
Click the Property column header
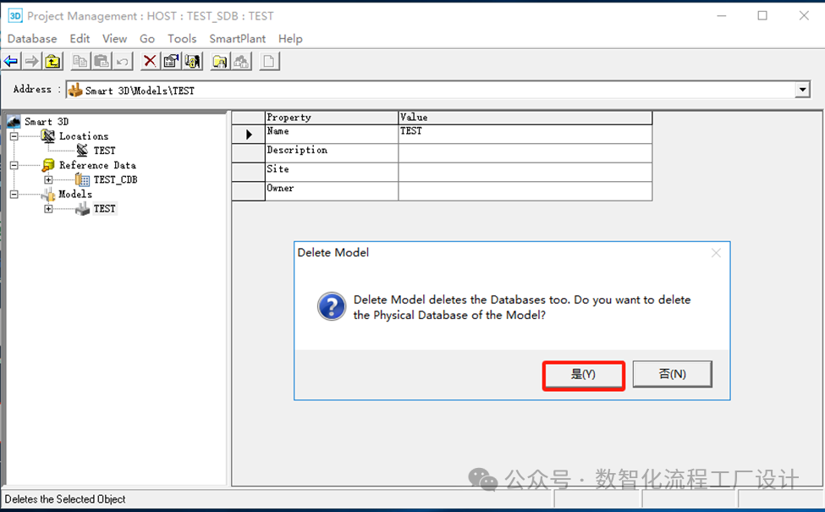[332, 118]
